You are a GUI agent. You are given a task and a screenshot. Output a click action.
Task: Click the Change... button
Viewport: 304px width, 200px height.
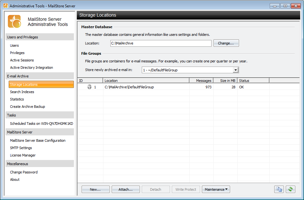(226, 43)
